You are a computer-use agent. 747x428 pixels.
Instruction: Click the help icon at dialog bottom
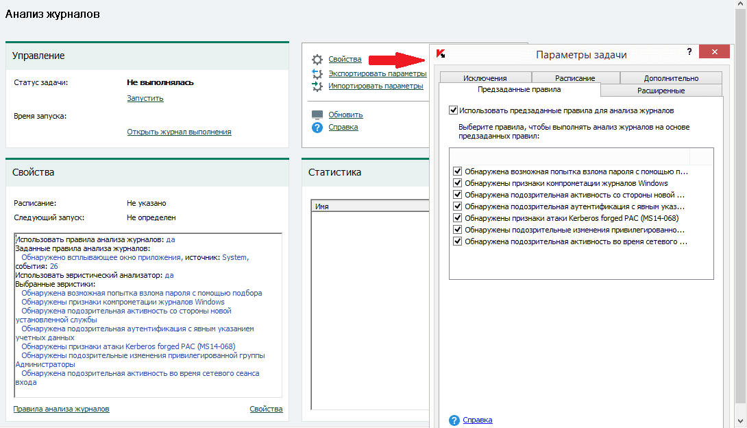point(453,420)
